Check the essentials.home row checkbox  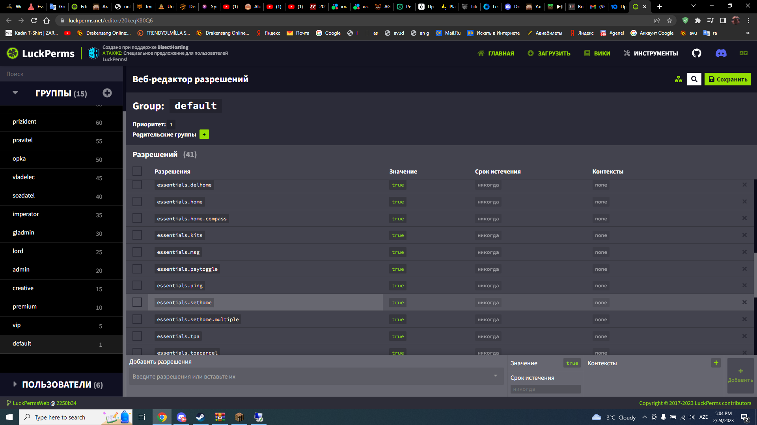point(137,201)
